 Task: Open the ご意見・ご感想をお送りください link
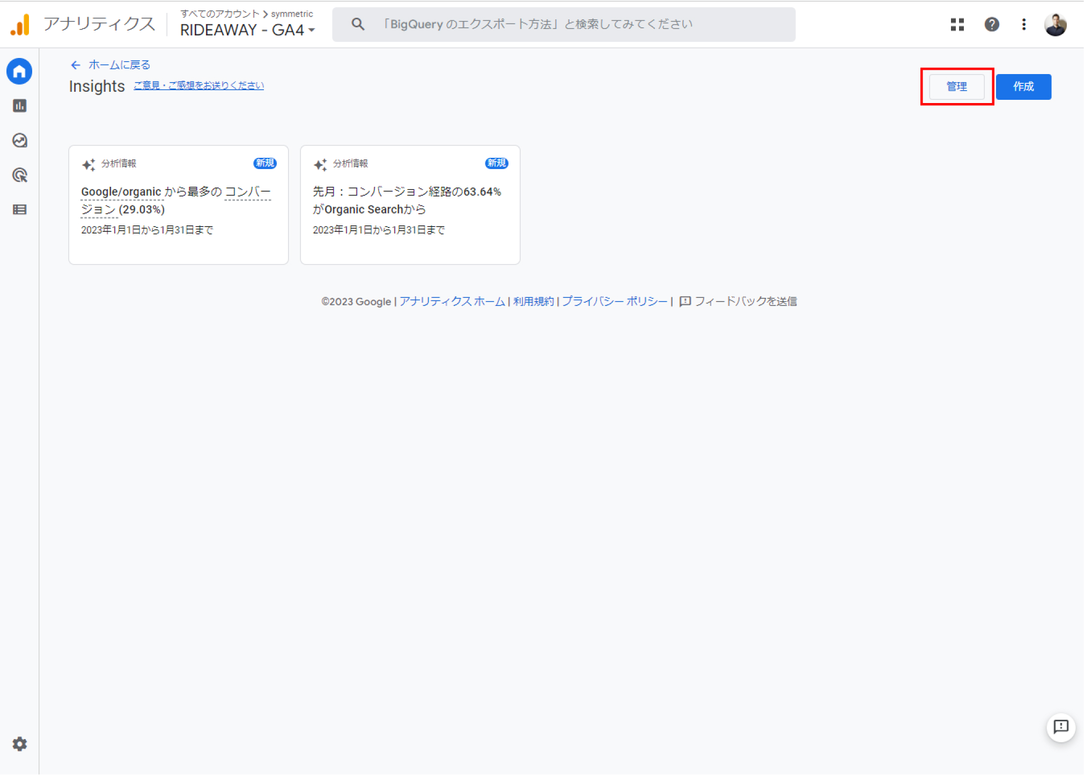[x=198, y=85]
